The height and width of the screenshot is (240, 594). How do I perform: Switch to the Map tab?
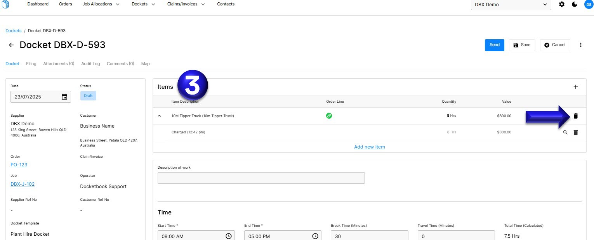[145, 64]
